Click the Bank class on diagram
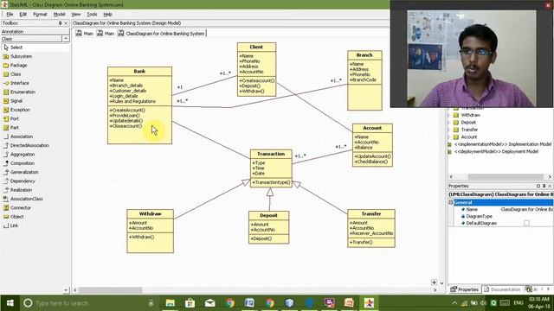 tap(139, 105)
